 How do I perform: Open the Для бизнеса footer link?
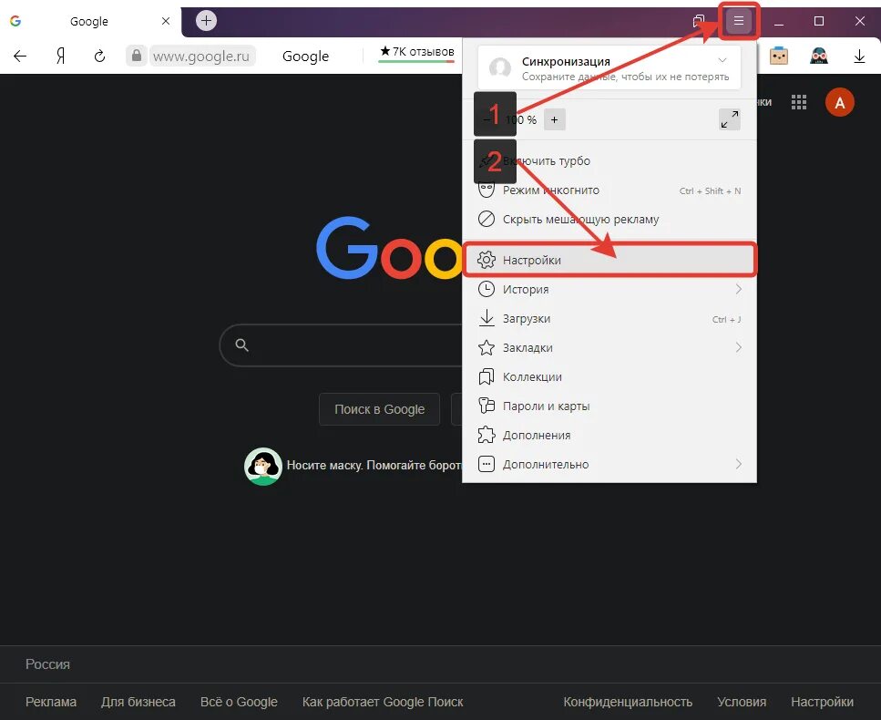[x=138, y=702]
